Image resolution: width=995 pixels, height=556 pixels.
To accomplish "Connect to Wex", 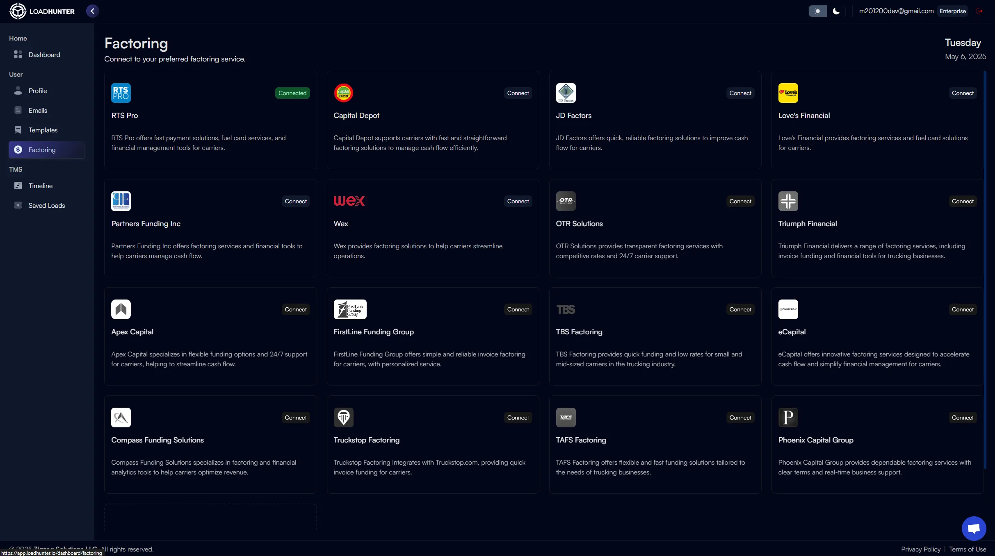I will pyautogui.click(x=518, y=201).
